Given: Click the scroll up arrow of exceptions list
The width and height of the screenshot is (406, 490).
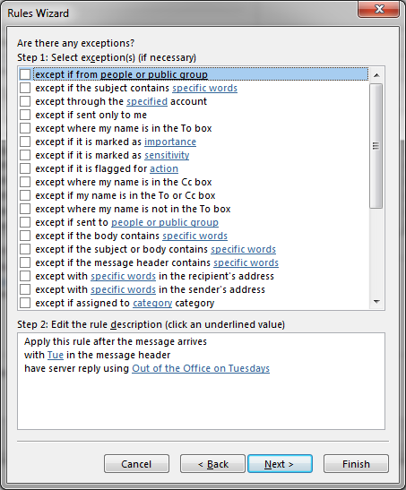Looking at the screenshot, I should click(376, 75).
